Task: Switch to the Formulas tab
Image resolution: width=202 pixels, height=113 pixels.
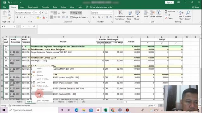Action: point(45,7)
